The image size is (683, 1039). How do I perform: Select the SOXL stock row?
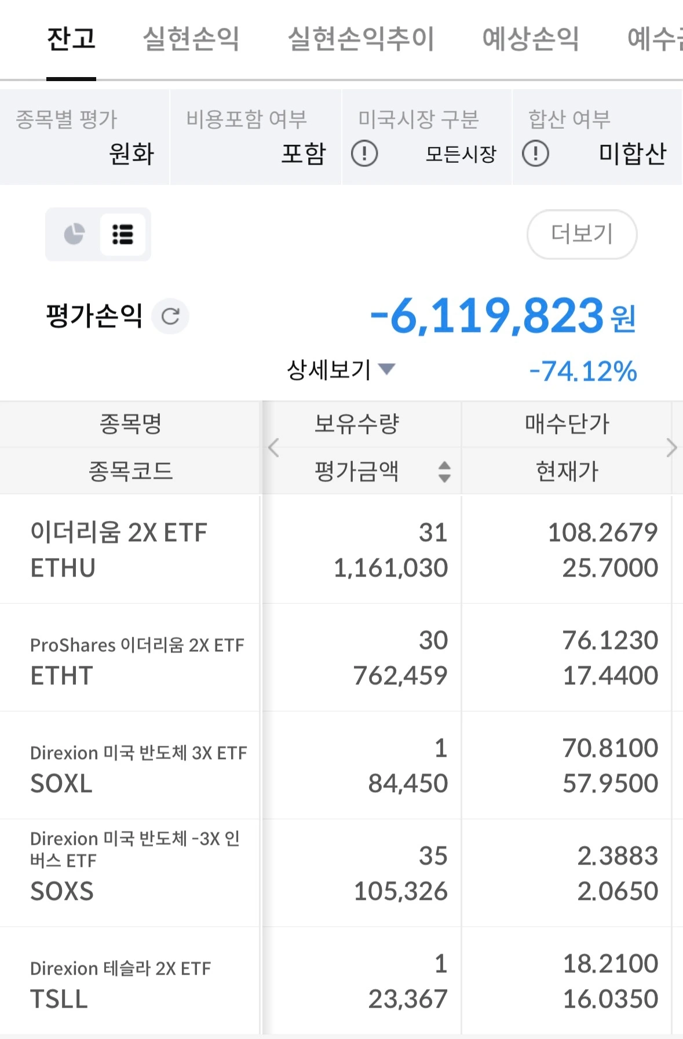[x=130, y=765]
